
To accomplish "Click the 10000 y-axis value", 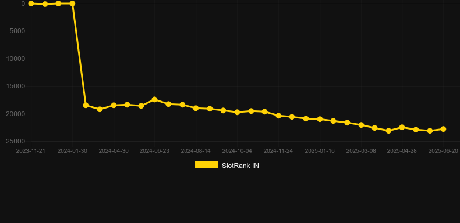I will coord(16,59).
